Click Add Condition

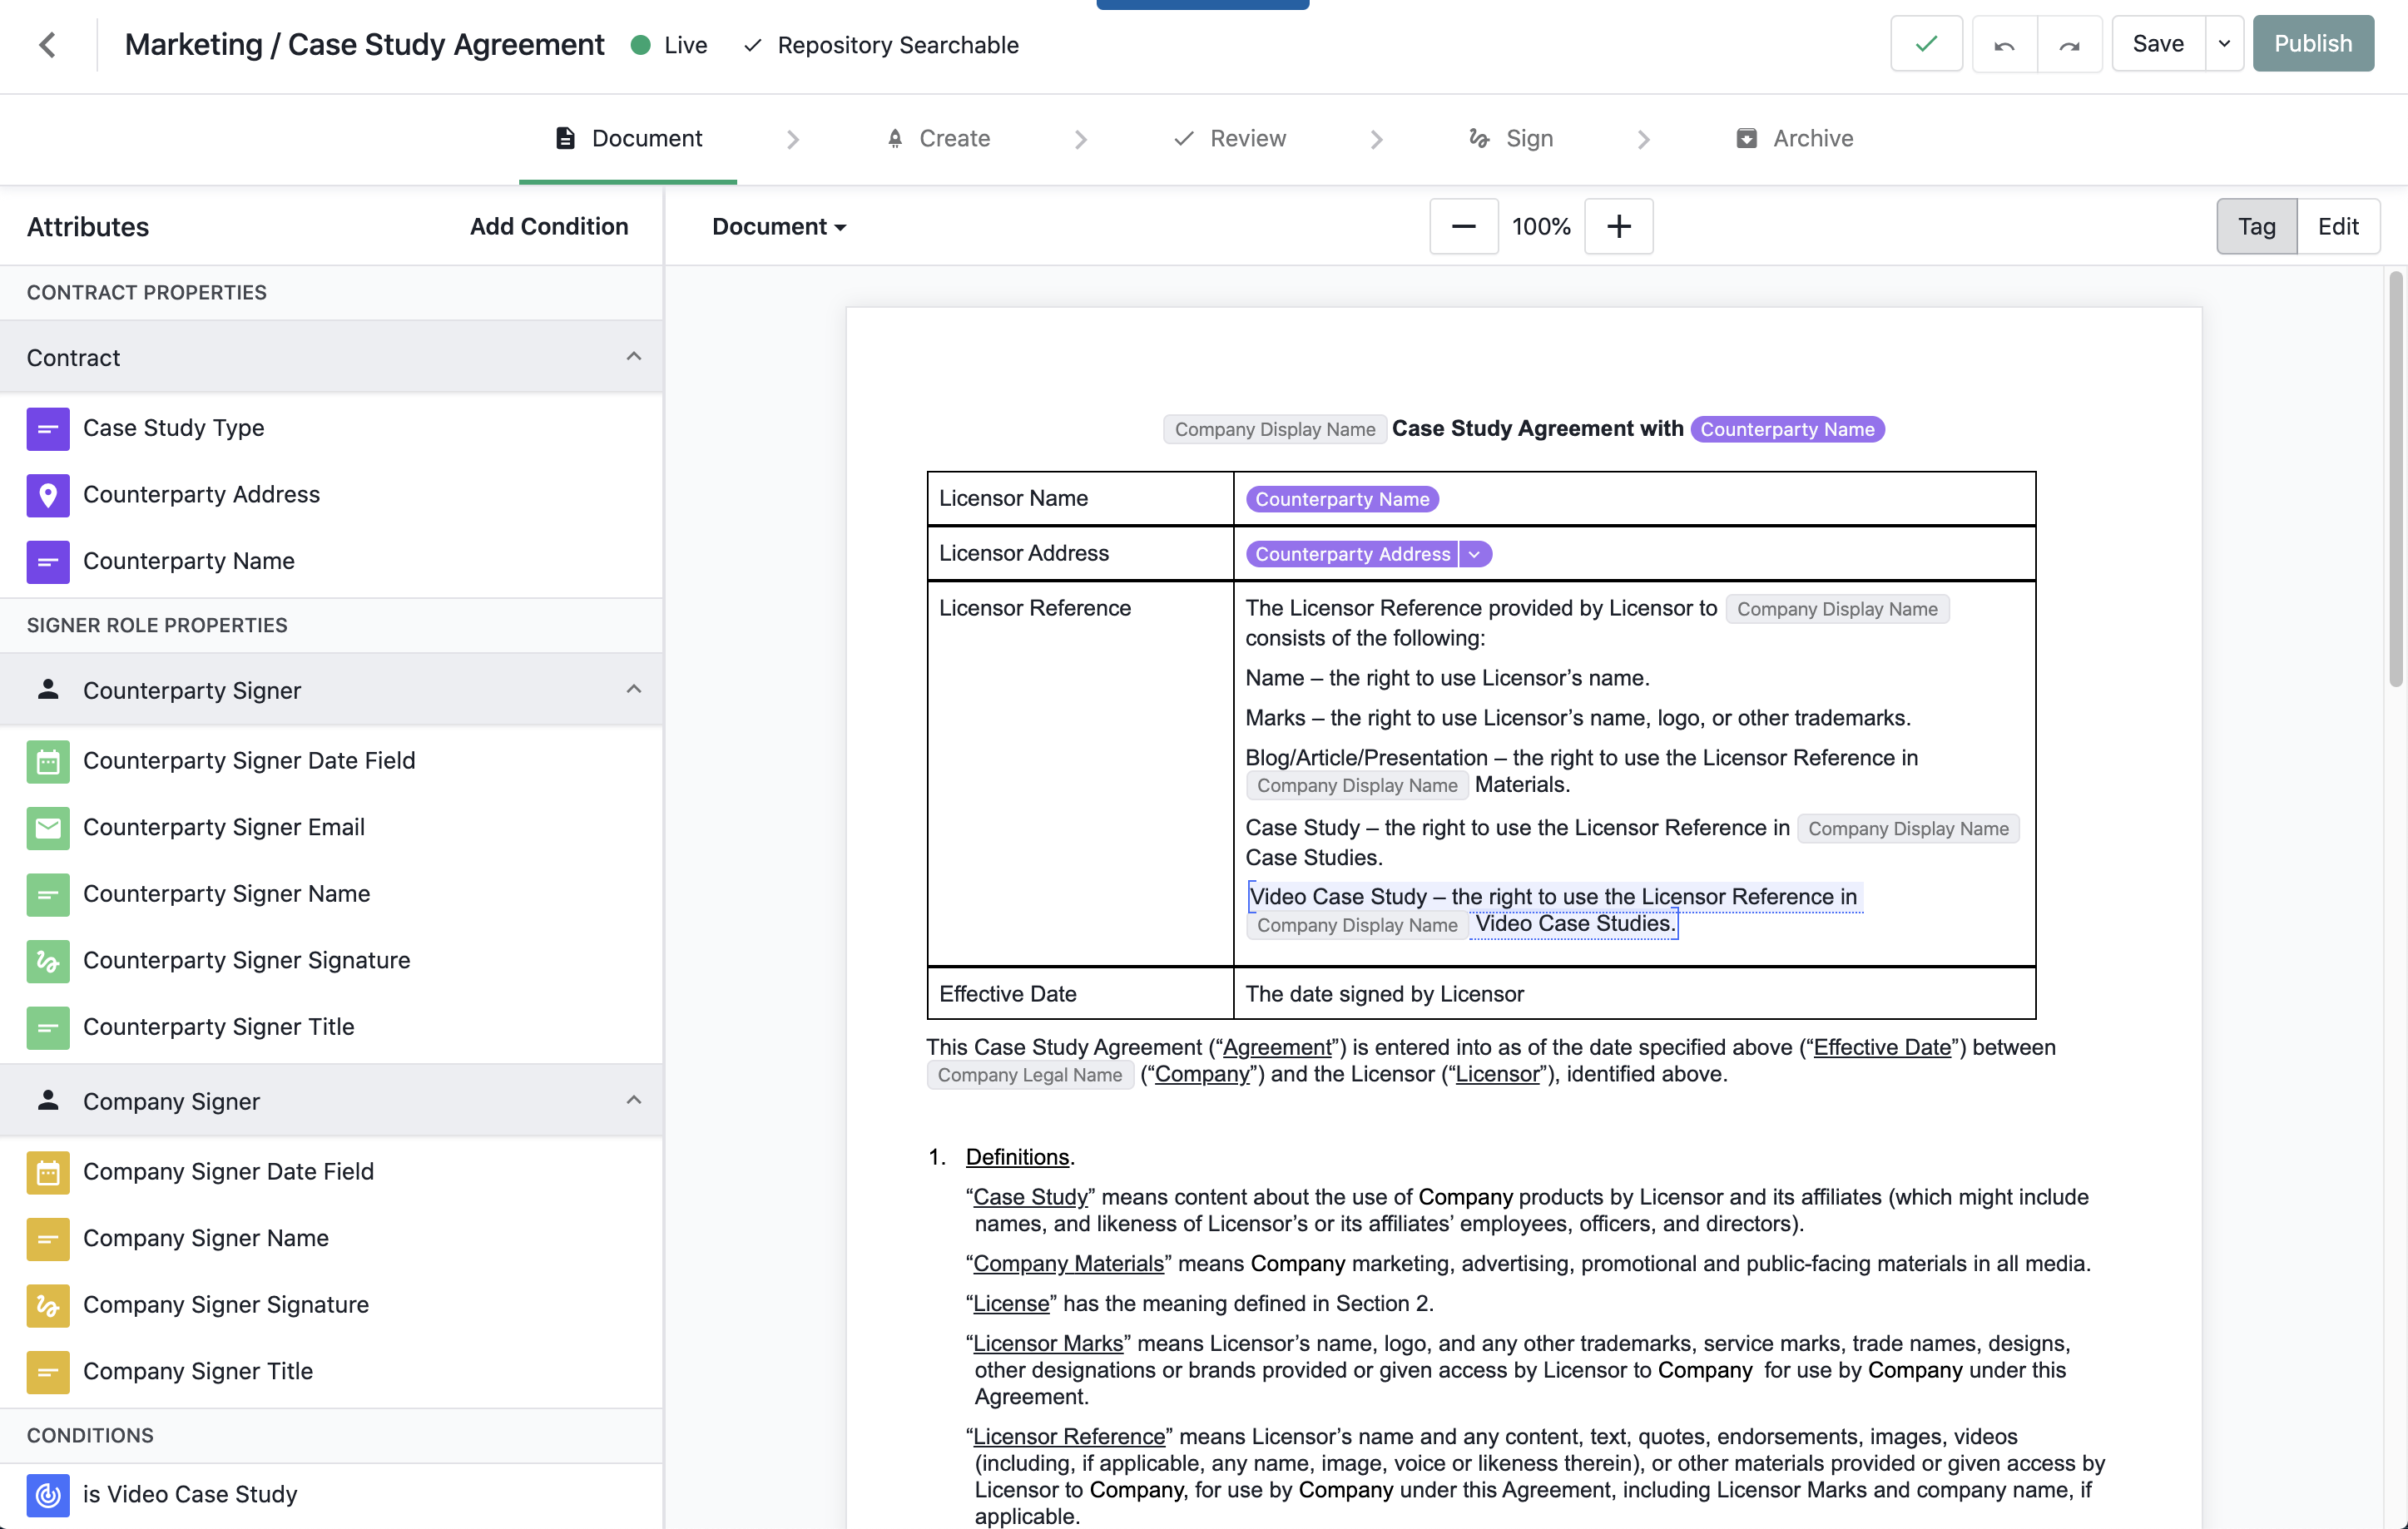click(549, 226)
